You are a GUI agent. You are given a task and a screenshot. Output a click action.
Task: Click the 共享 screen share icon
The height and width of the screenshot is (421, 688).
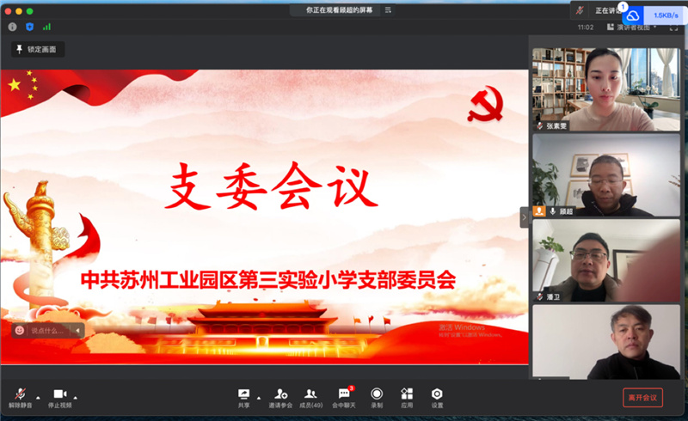pos(243,394)
